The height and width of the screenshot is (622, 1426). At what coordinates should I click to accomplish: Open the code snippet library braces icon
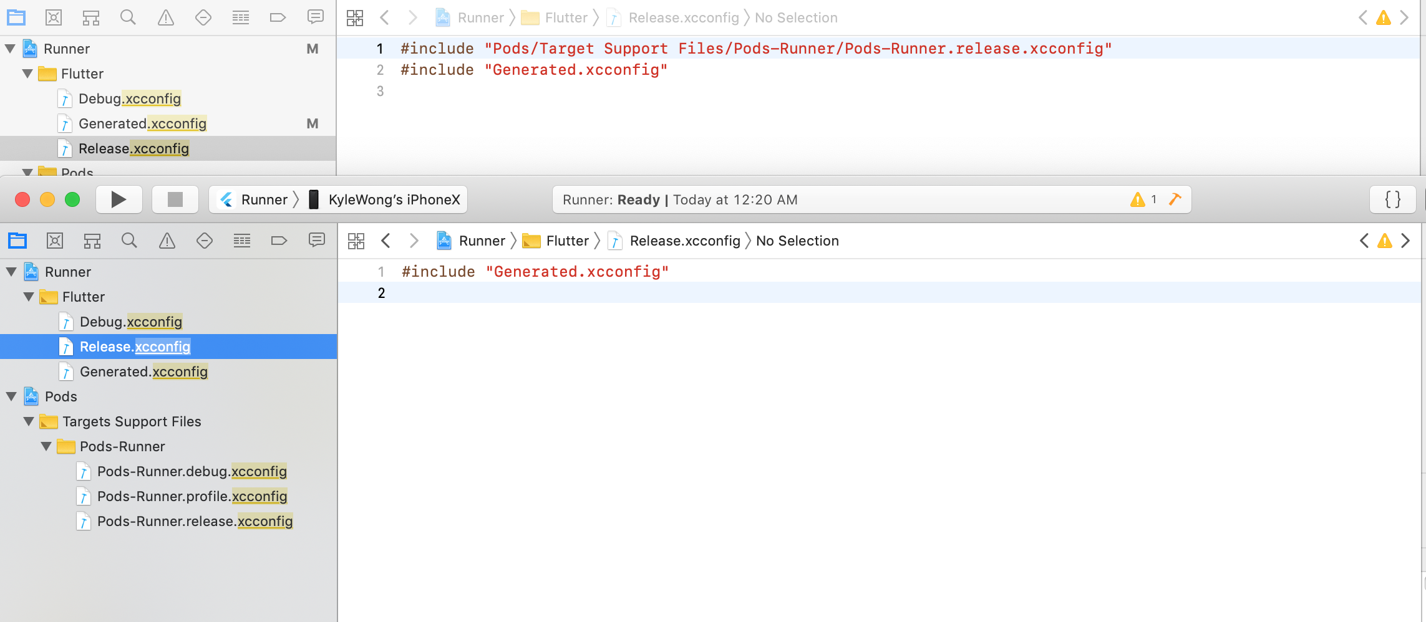[1392, 199]
